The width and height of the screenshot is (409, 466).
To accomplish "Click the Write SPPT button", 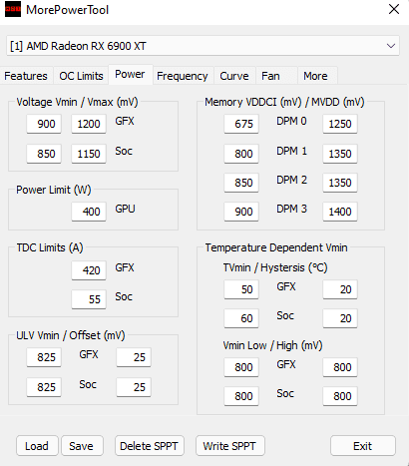I will click(x=229, y=446).
